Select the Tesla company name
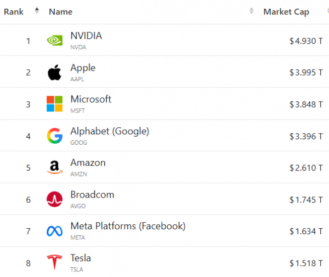Viewport: 329px width, 277px height. [81, 258]
